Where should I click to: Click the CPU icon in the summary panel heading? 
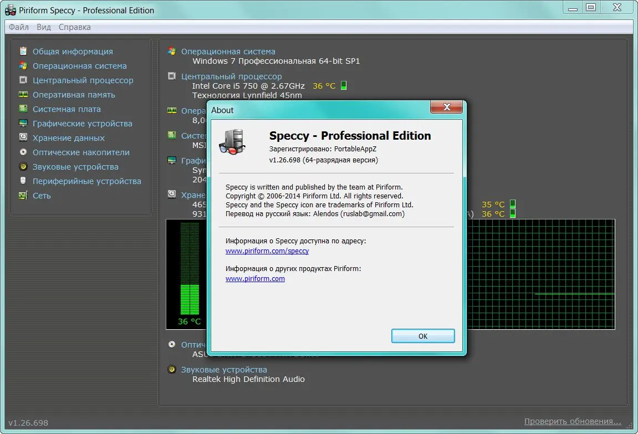[x=172, y=76]
